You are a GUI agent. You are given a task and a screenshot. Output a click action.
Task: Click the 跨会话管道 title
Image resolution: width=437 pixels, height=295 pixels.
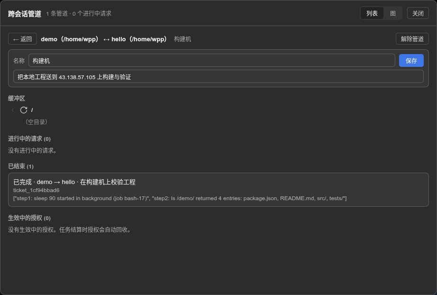tap(25, 14)
